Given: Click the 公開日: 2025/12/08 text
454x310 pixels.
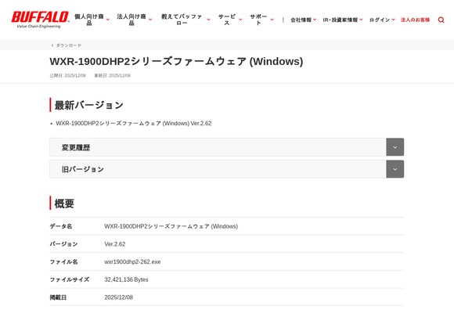Looking at the screenshot, I should coord(68,76).
